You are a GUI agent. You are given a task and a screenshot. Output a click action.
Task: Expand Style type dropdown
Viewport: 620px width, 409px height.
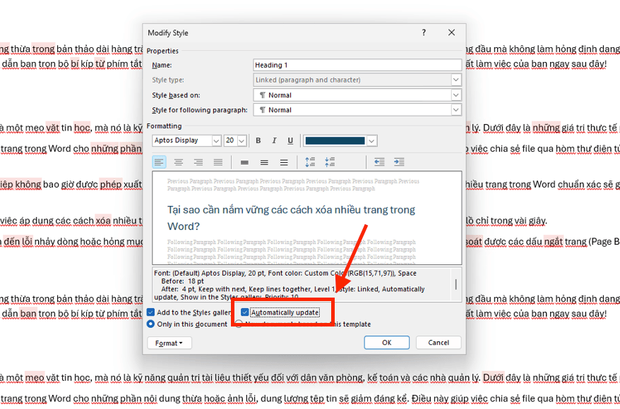click(456, 80)
